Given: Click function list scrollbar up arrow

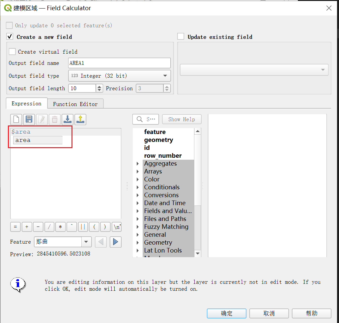Looking at the screenshot, I should [x=198, y=131].
